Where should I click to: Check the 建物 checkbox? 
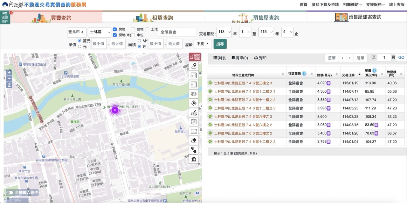tap(133, 29)
